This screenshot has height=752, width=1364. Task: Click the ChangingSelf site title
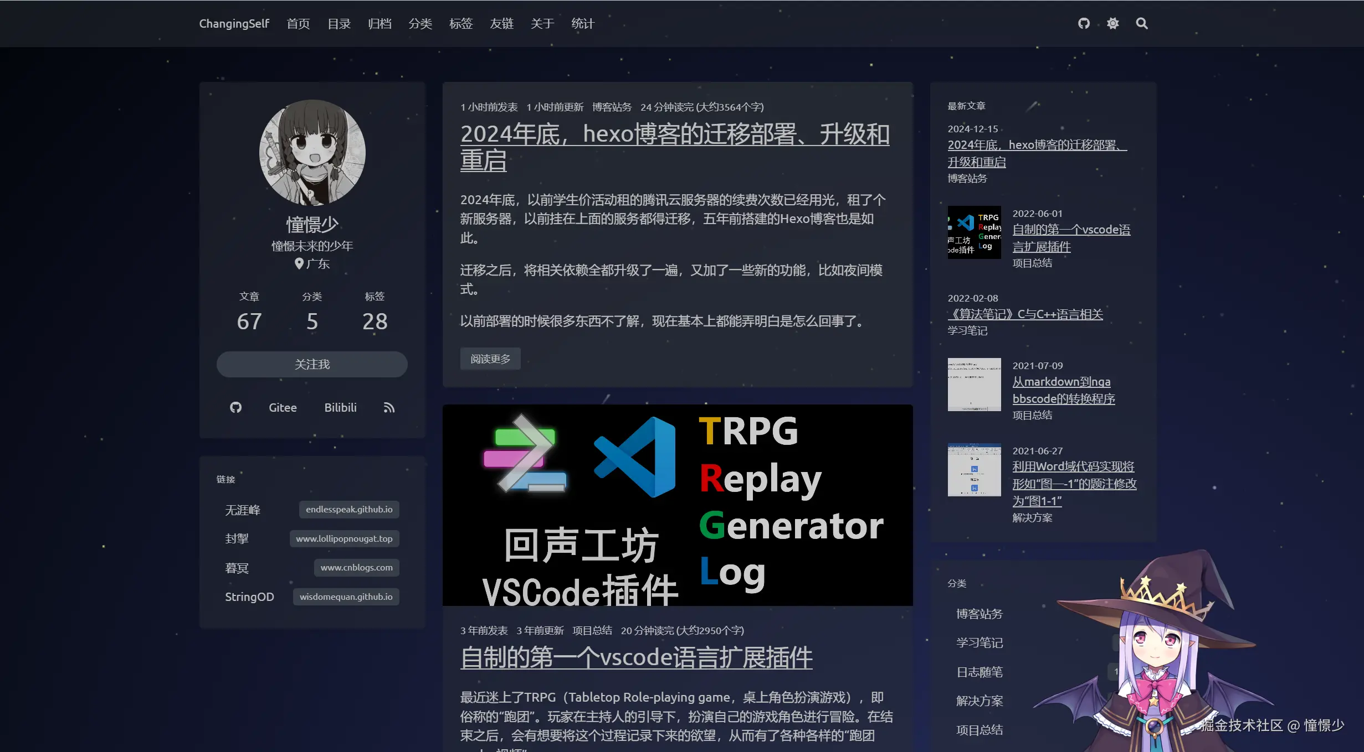(234, 23)
